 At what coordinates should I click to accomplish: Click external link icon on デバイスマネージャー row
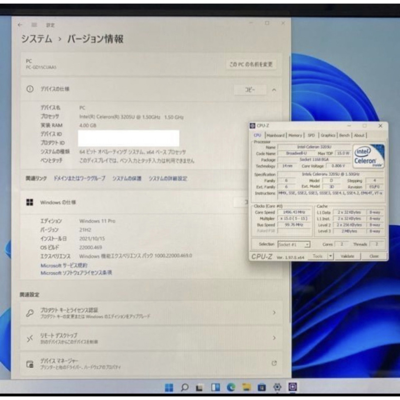point(274,363)
